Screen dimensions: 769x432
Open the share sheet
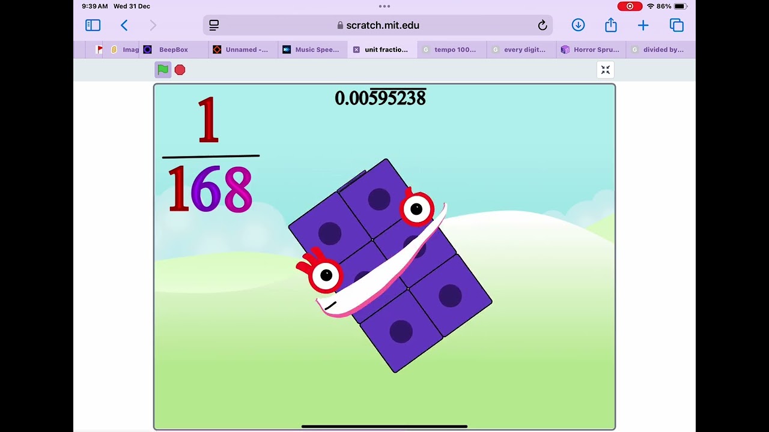(x=611, y=25)
